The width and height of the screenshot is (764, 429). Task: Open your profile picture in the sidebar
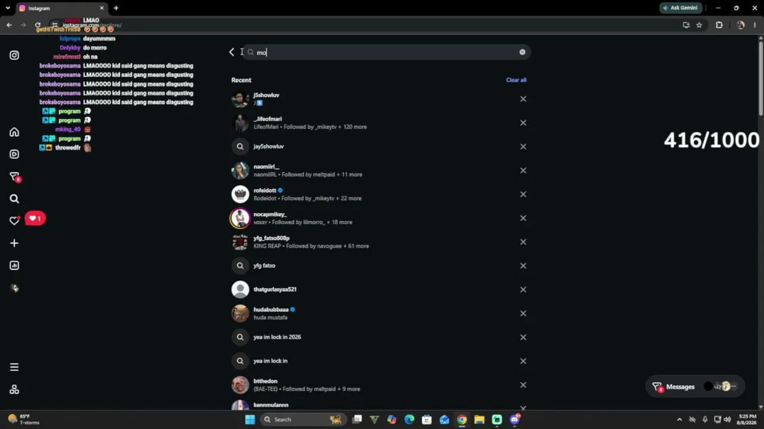coord(14,288)
